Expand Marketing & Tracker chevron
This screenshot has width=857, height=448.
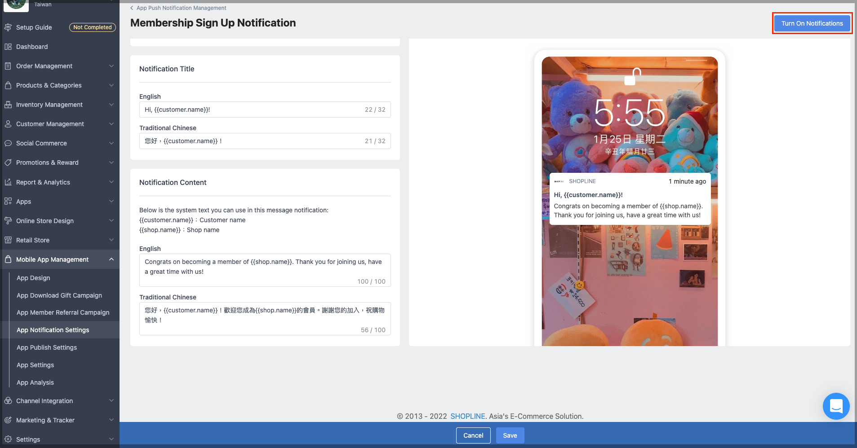[111, 420]
